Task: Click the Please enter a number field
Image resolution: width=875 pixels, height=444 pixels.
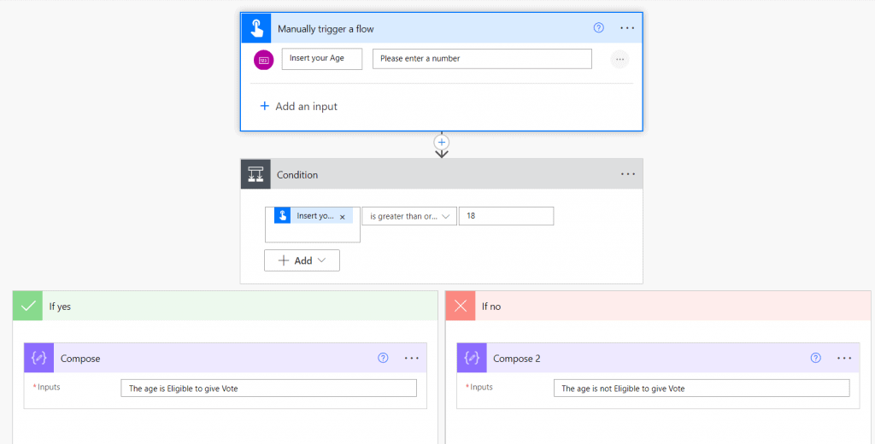Action: coord(482,59)
